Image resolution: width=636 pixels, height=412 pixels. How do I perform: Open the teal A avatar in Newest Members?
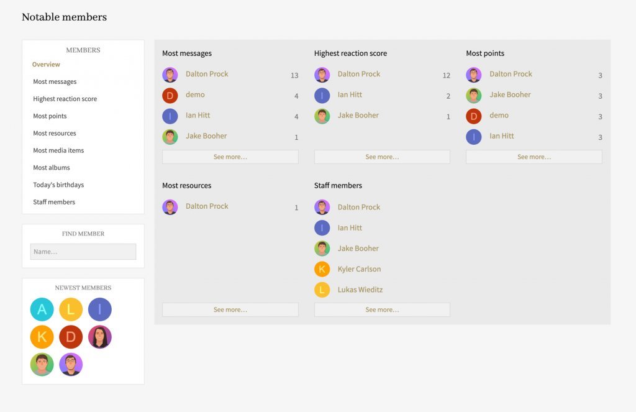click(42, 309)
